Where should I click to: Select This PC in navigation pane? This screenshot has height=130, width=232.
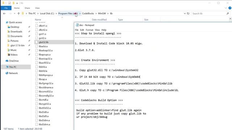click(x=13, y=67)
